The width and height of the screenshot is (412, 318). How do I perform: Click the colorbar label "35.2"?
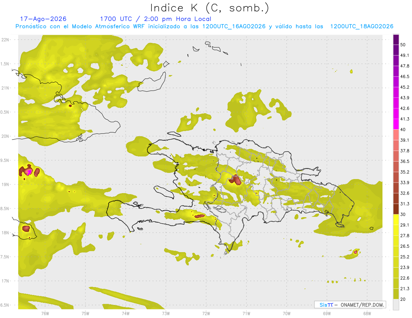pos(405,172)
